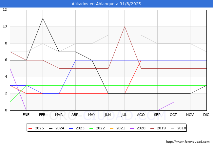Click the black 2024 legend swatch
Image resolution: width=213 pixels, height=147 pixels.
point(50,128)
